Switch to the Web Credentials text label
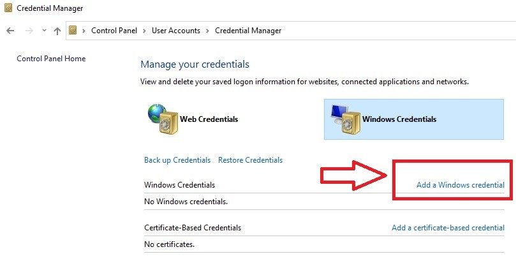516x261 pixels. pyautogui.click(x=209, y=119)
